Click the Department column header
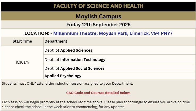The width and height of the screenshot is (196, 111). click(56, 41)
